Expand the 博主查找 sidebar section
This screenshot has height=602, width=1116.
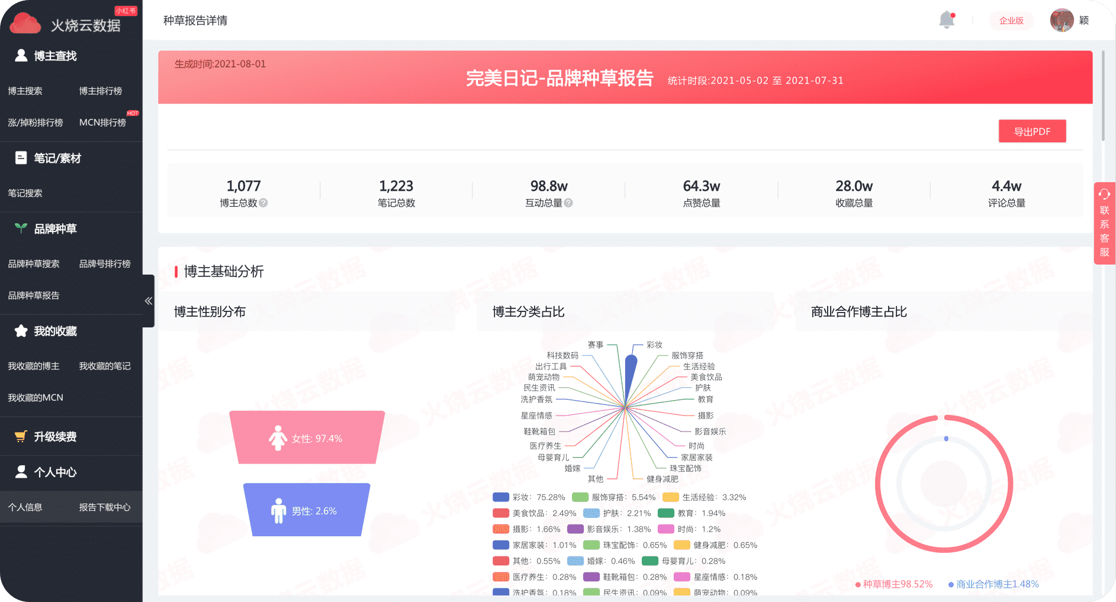55,56
